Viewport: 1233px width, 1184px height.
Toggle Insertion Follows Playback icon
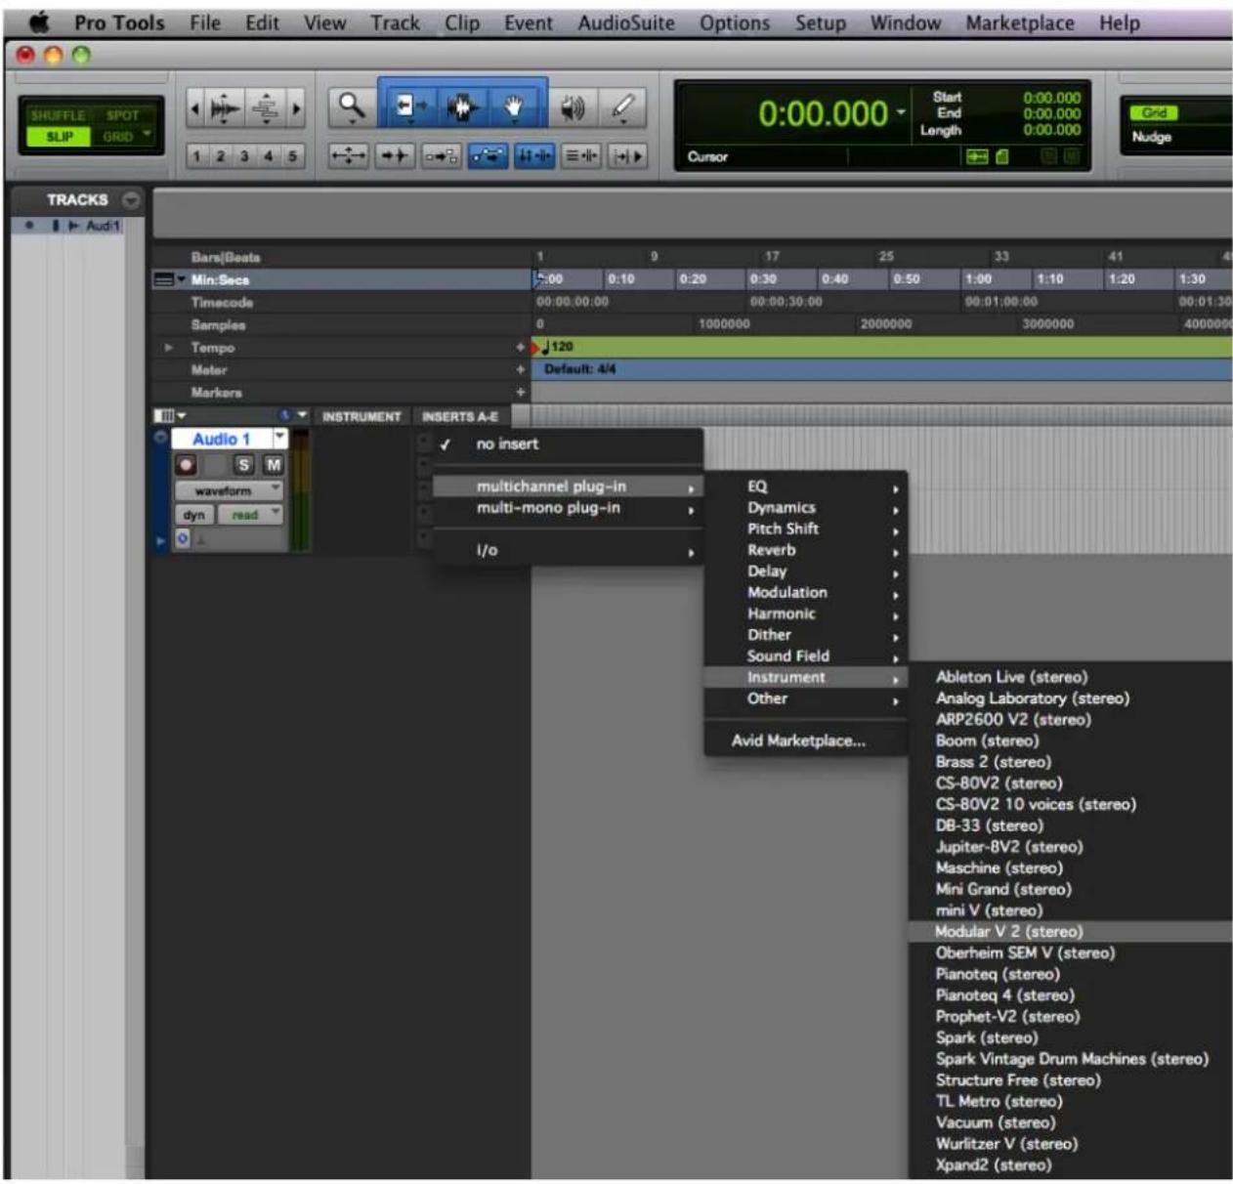627,155
